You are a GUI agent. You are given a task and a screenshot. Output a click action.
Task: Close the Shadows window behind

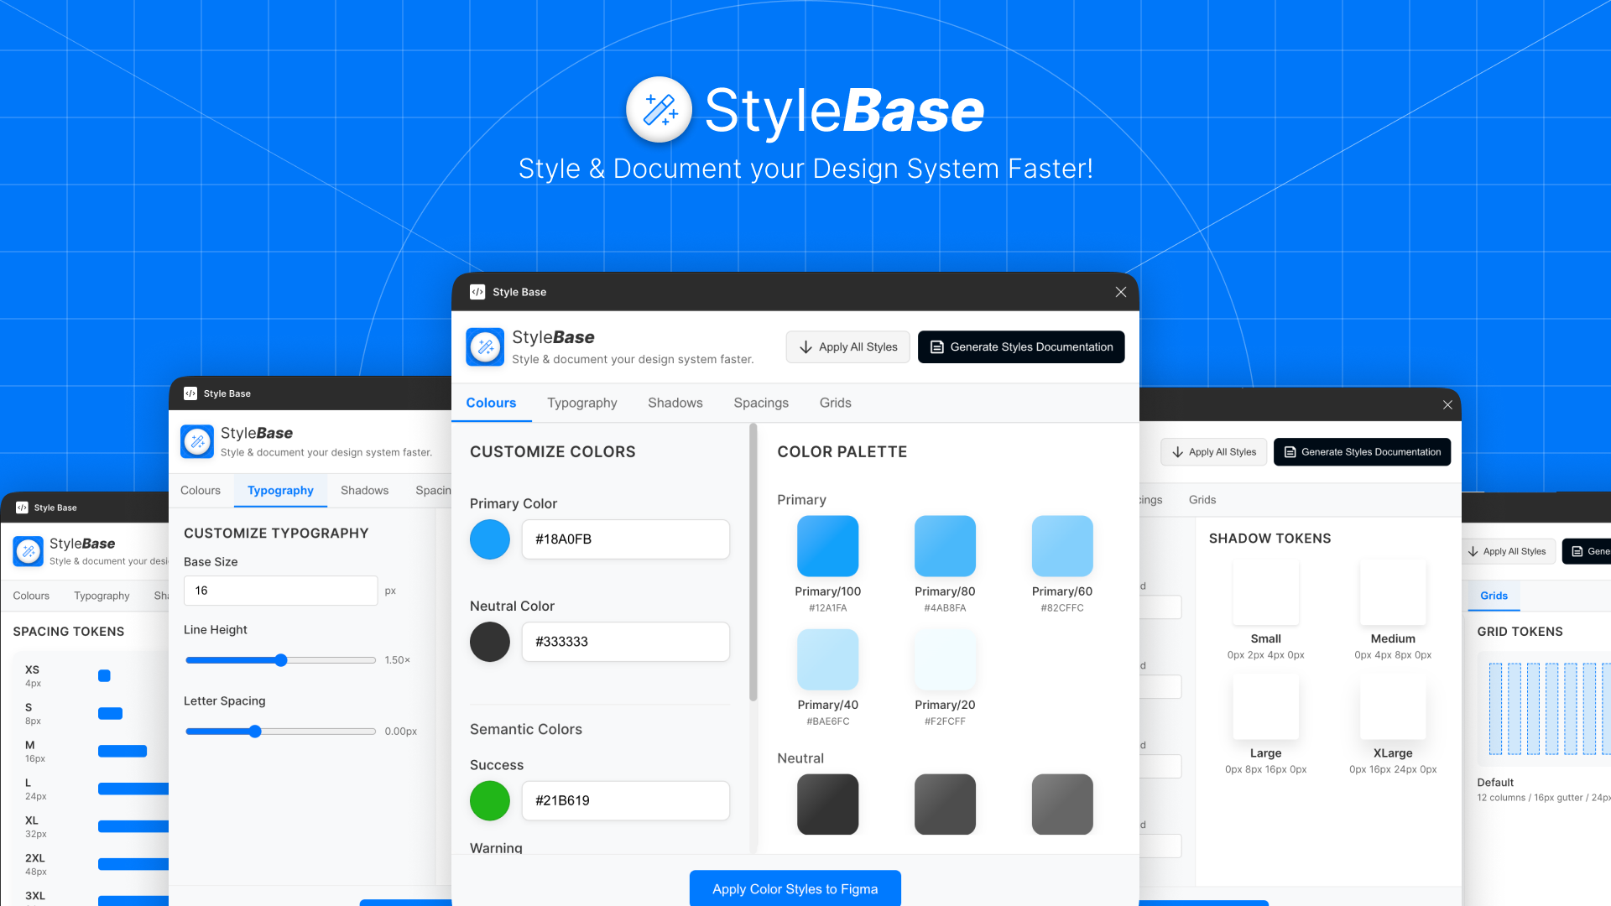click(x=1447, y=404)
